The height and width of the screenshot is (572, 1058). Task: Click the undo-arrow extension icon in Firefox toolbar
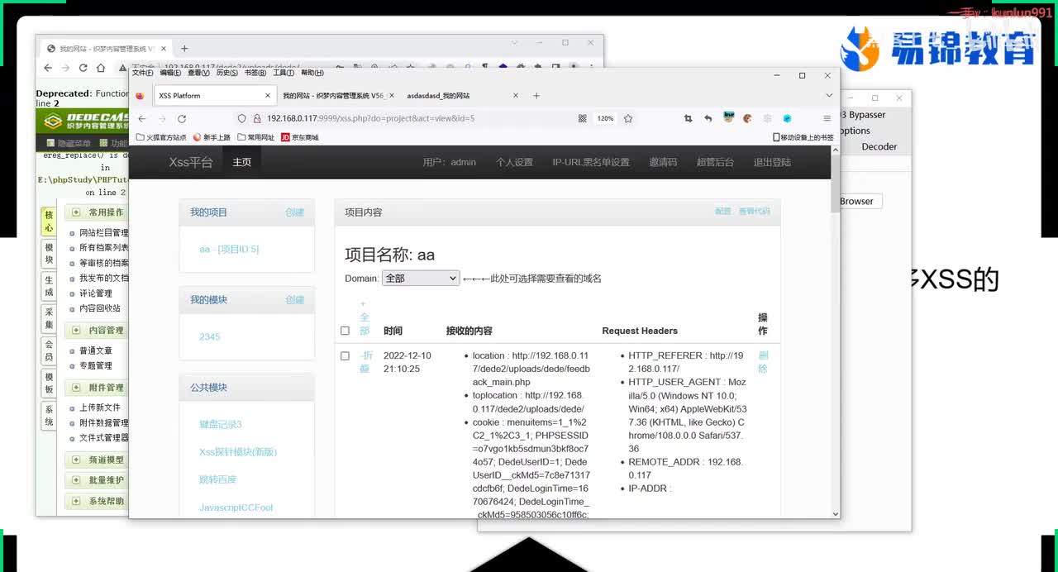(x=708, y=118)
